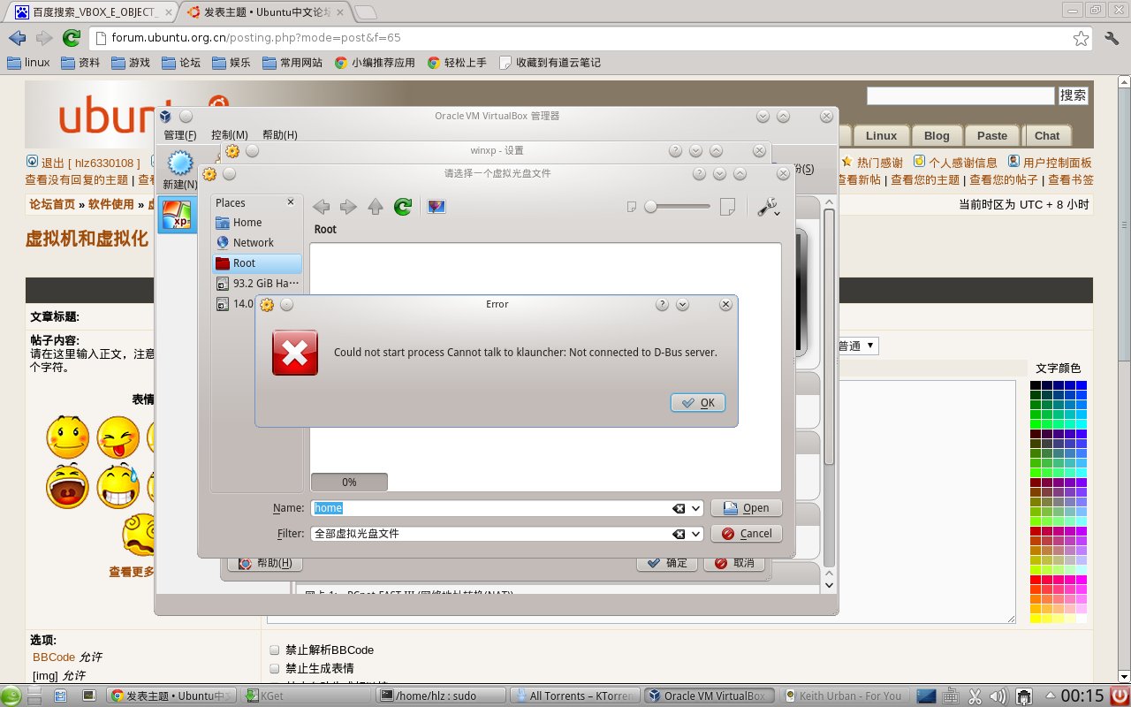Screen dimensions: 1131x707
Task: Open the linux bookmarks folder
Action: point(28,63)
